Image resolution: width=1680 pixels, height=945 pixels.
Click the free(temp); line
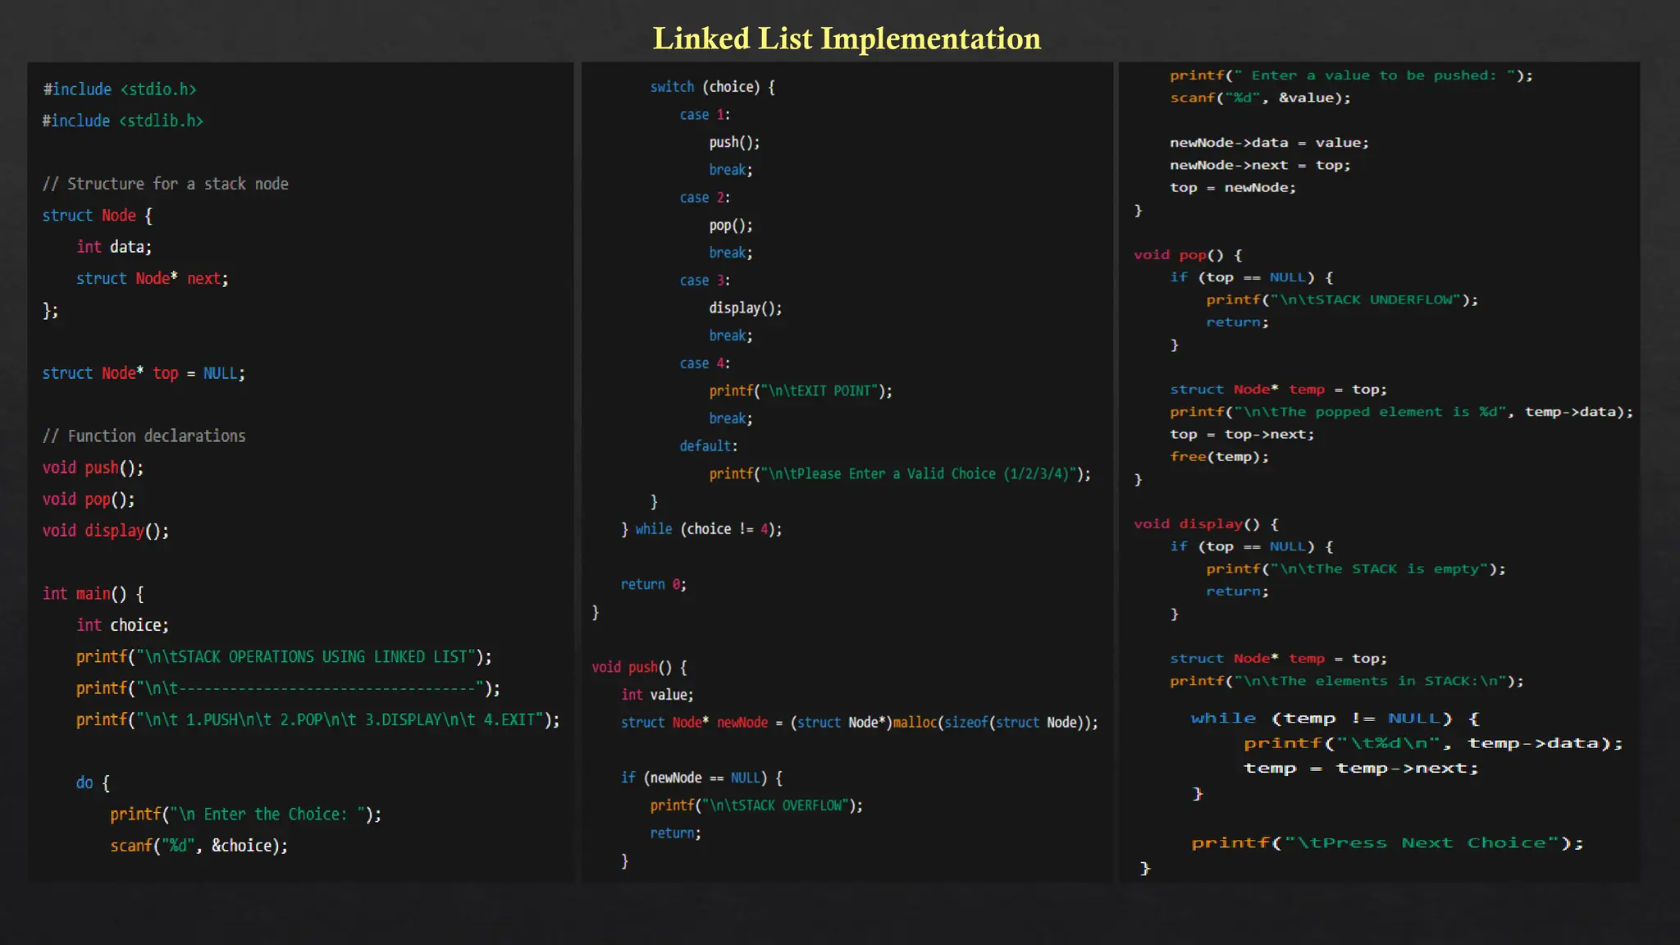coord(1219,457)
